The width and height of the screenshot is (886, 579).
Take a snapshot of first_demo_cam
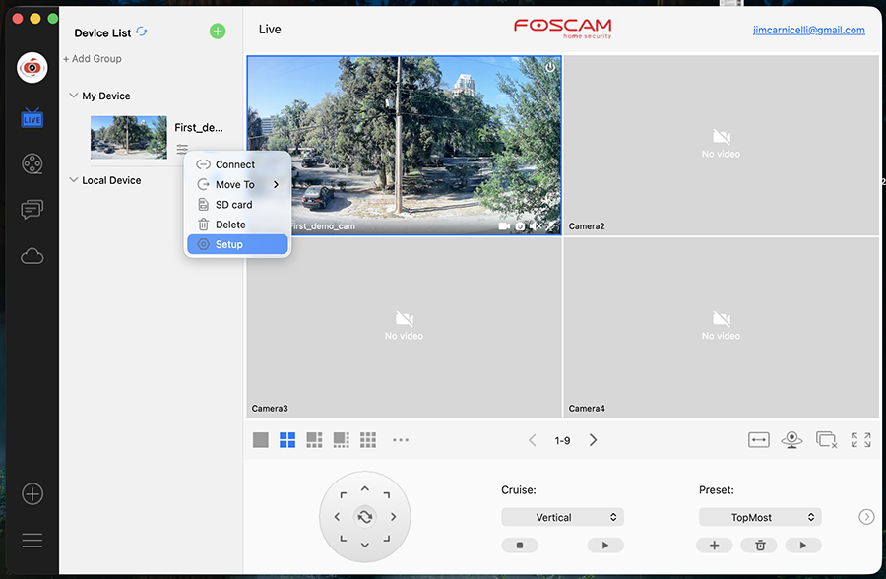coord(520,225)
